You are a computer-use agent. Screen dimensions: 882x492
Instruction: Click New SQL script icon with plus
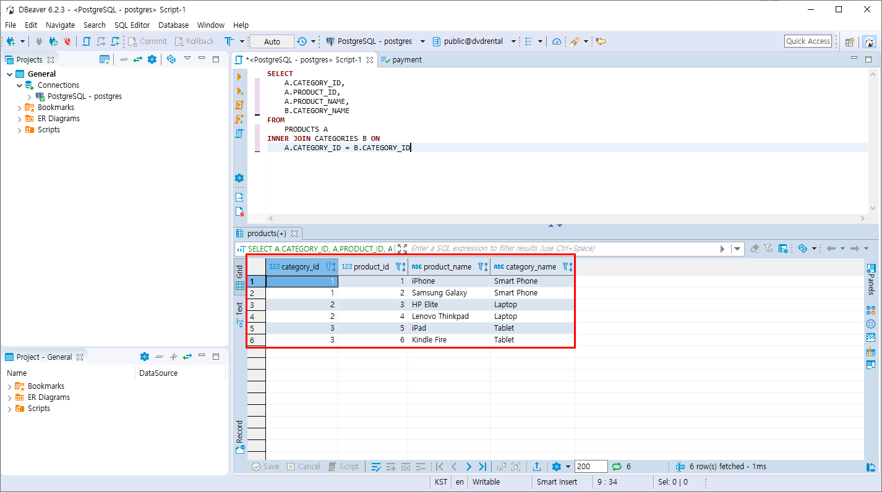tap(116, 41)
